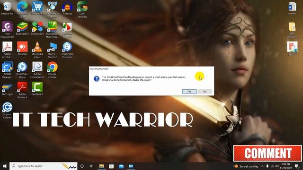Image resolution: width=303 pixels, height=170 pixels.
Task: Click Yes in the Foxit PhantomPDF dialog
Action: click(x=189, y=91)
